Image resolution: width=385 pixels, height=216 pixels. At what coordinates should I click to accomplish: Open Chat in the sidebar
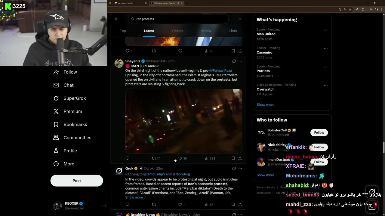(63, 85)
